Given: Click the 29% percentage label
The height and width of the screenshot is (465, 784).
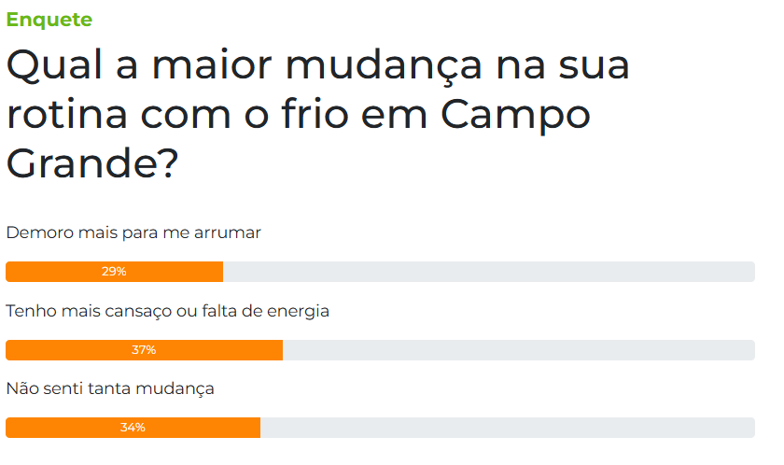Looking at the screenshot, I should [x=114, y=272].
